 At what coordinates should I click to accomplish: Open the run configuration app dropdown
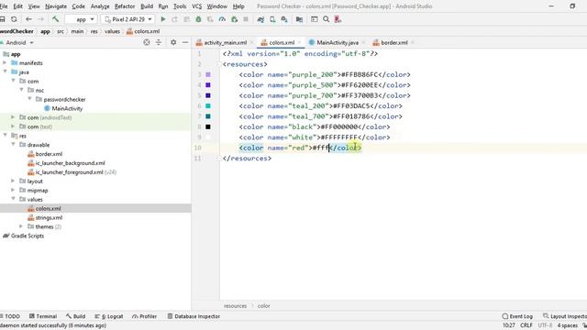tap(82, 19)
